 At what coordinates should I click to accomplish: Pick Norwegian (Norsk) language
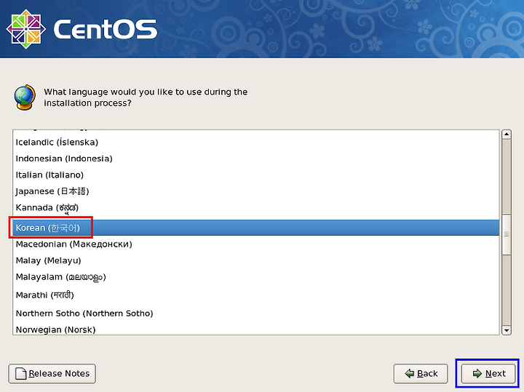[255, 329]
